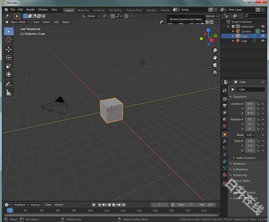Expand the Collections panel
The width and height of the screenshot is (269, 222).
point(240,169)
